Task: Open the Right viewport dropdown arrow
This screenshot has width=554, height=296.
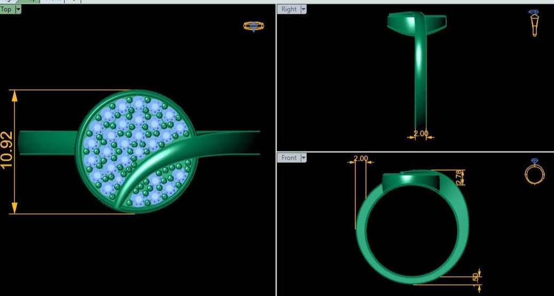Action: [x=303, y=9]
